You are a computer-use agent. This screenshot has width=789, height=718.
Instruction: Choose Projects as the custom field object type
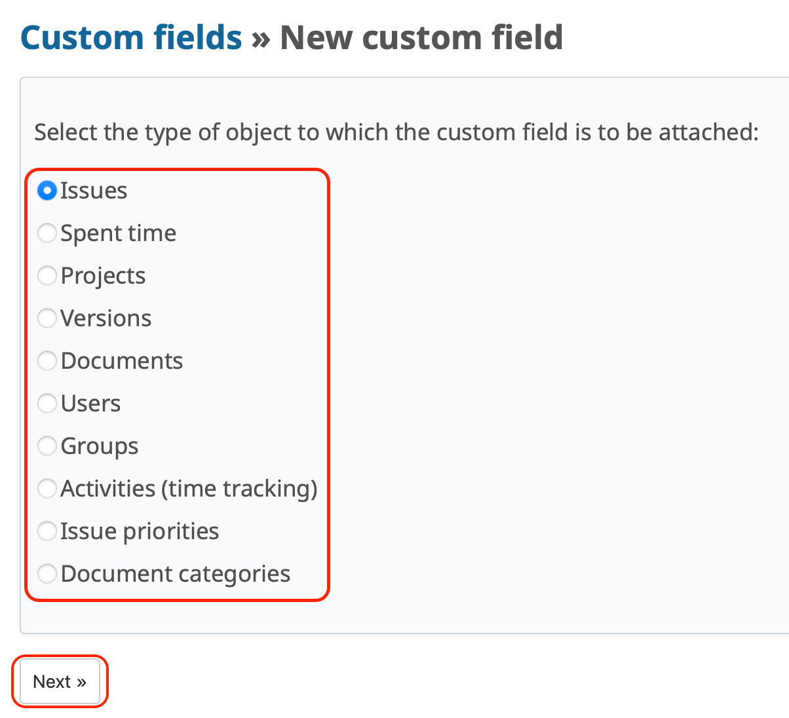[47, 275]
